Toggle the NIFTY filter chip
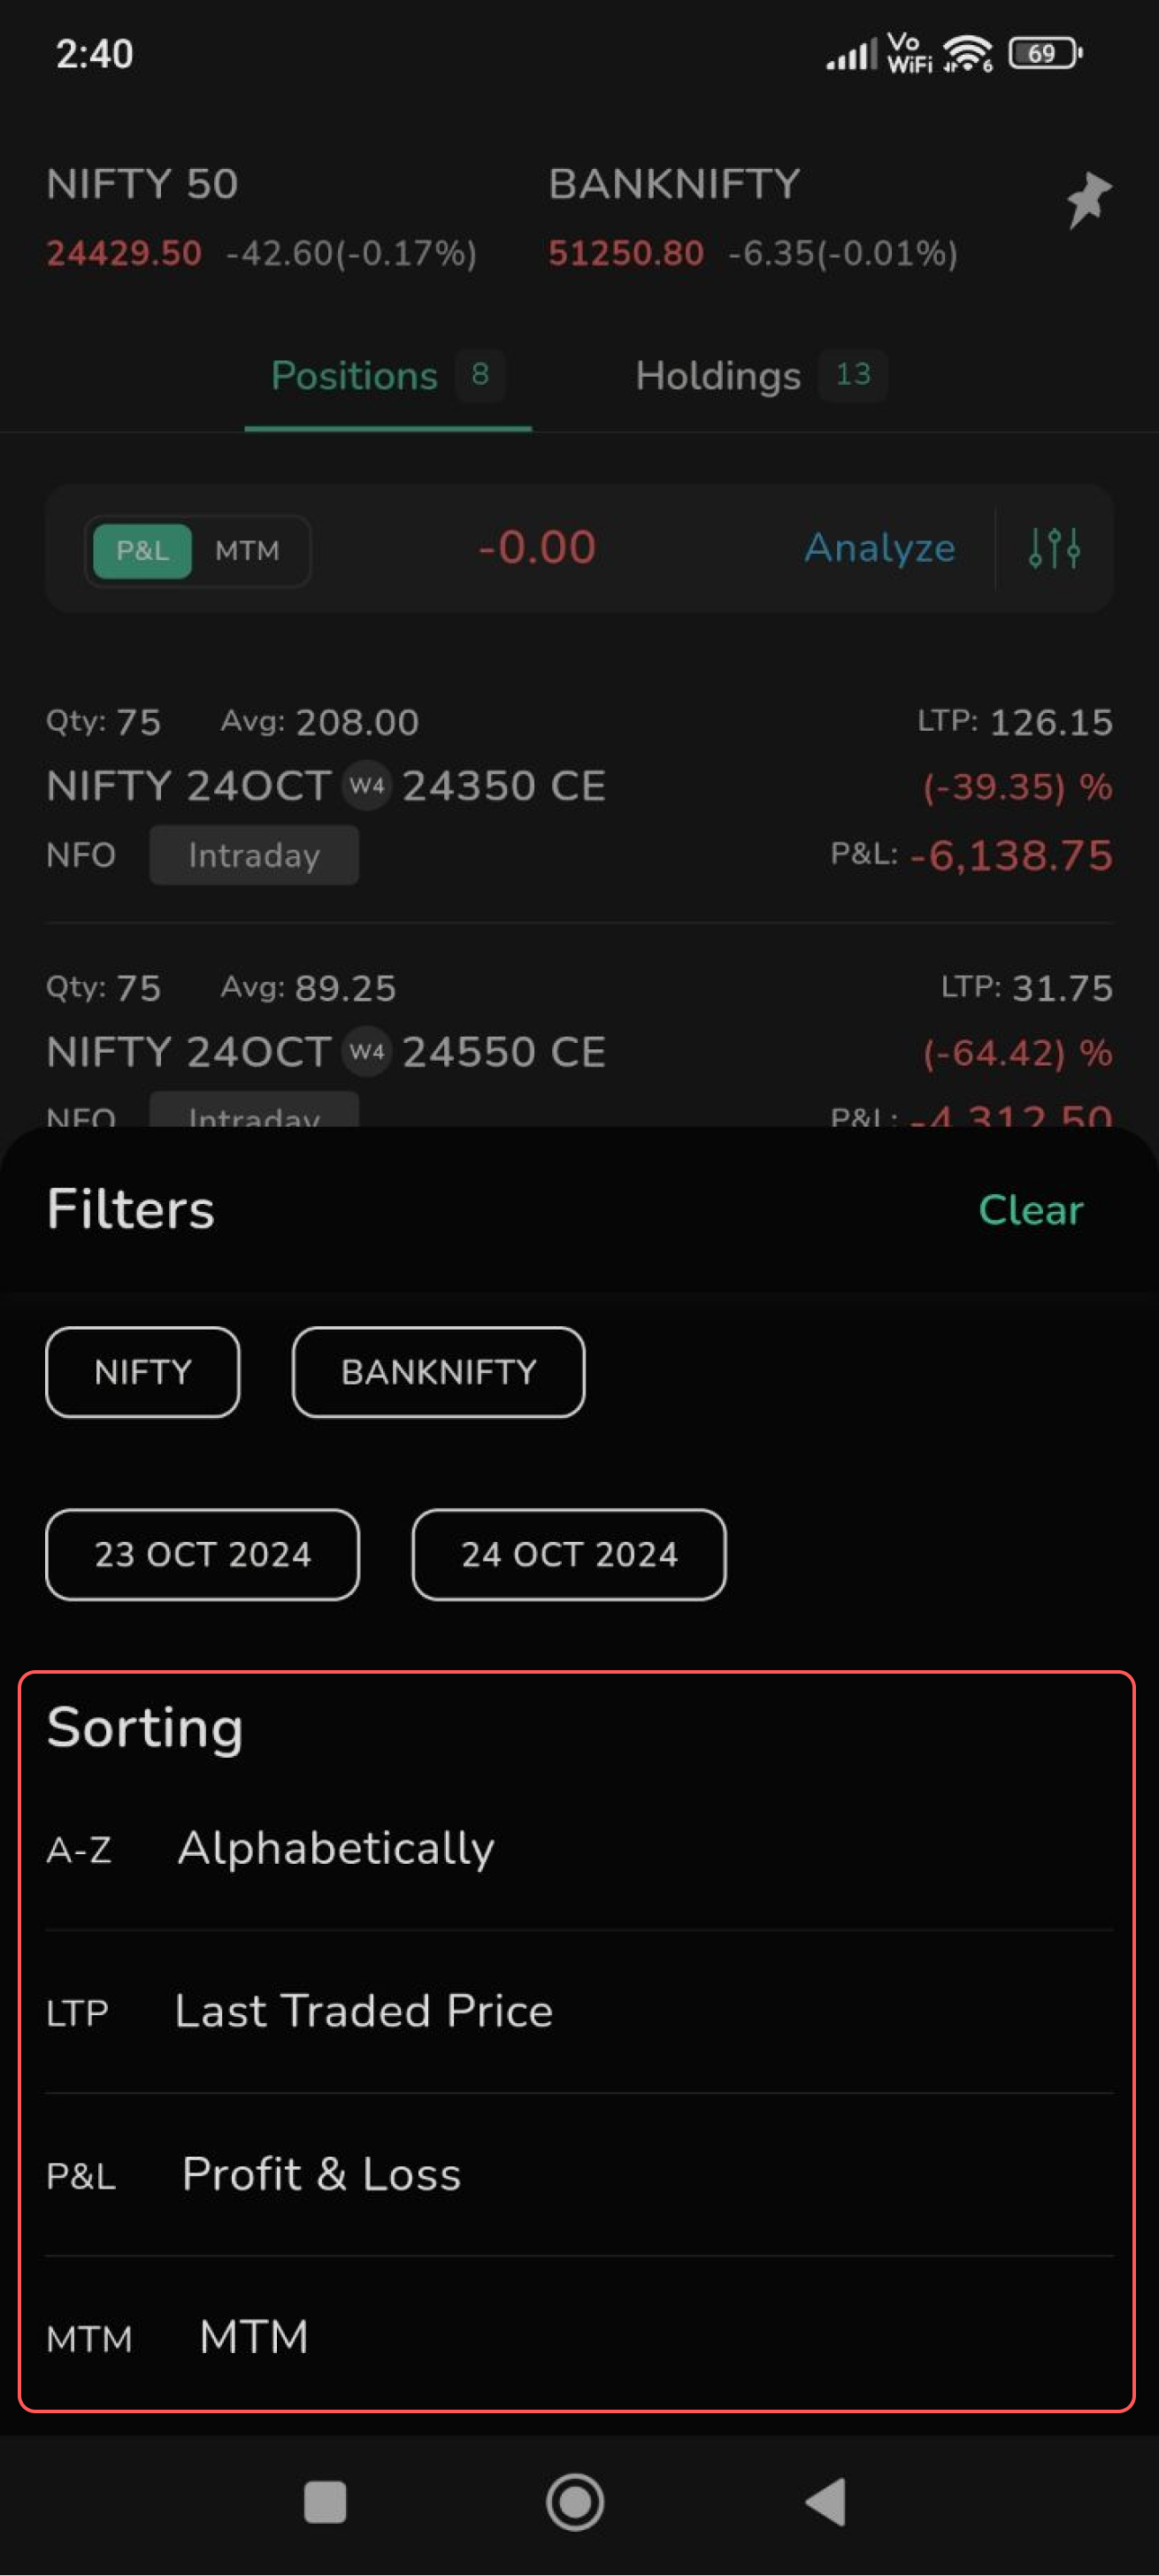The image size is (1159, 2576). point(143,1371)
